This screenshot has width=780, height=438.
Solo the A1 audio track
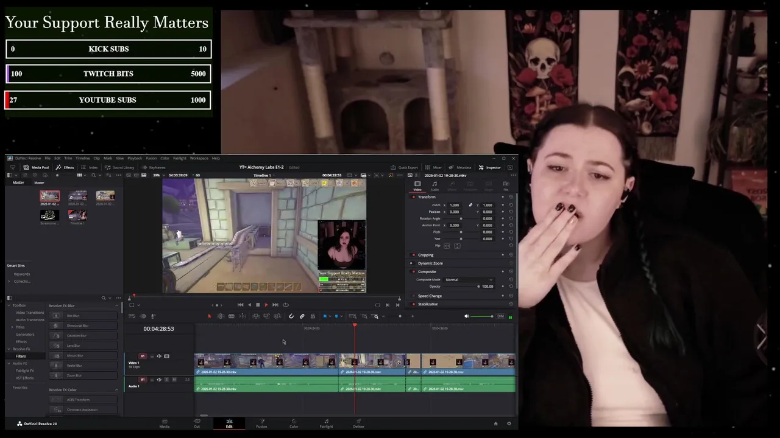166,380
